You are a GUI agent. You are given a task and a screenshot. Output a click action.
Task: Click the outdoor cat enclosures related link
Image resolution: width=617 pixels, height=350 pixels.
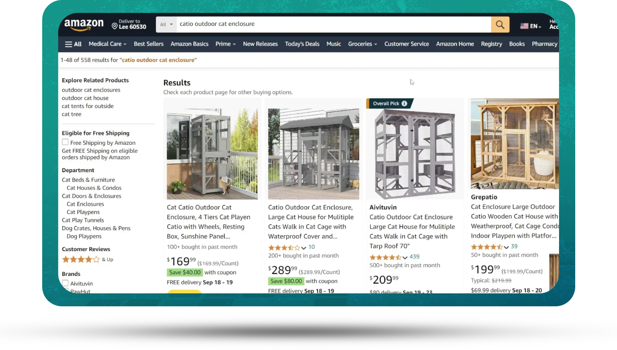tap(91, 90)
